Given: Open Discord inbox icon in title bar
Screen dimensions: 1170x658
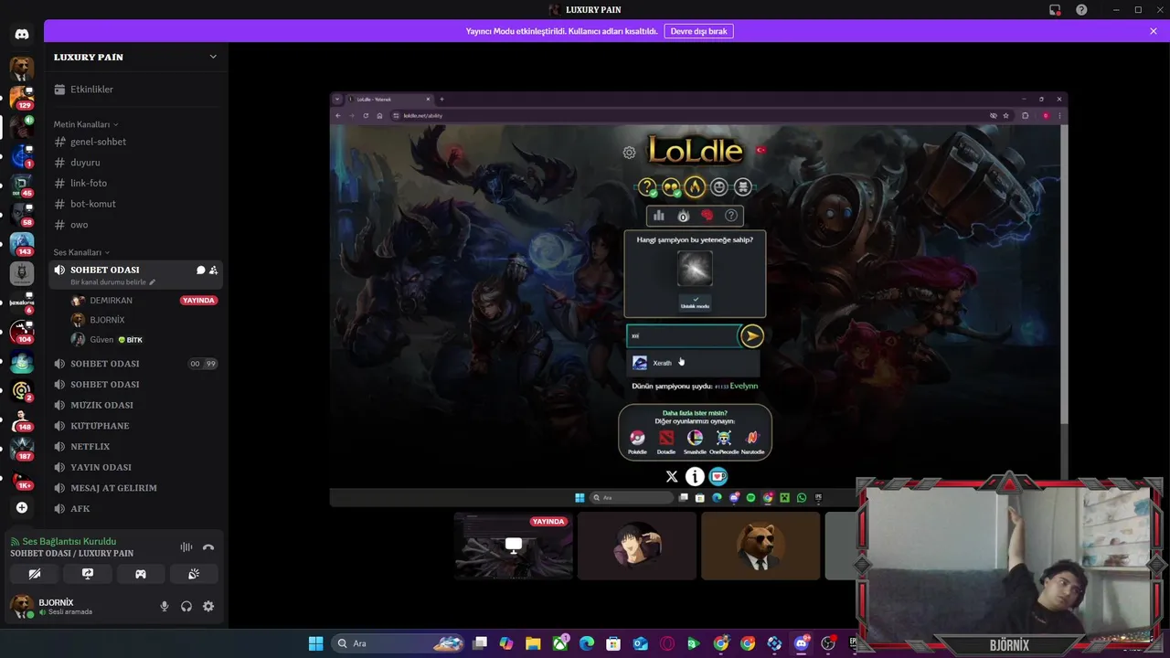Looking at the screenshot, I should coord(1055,10).
